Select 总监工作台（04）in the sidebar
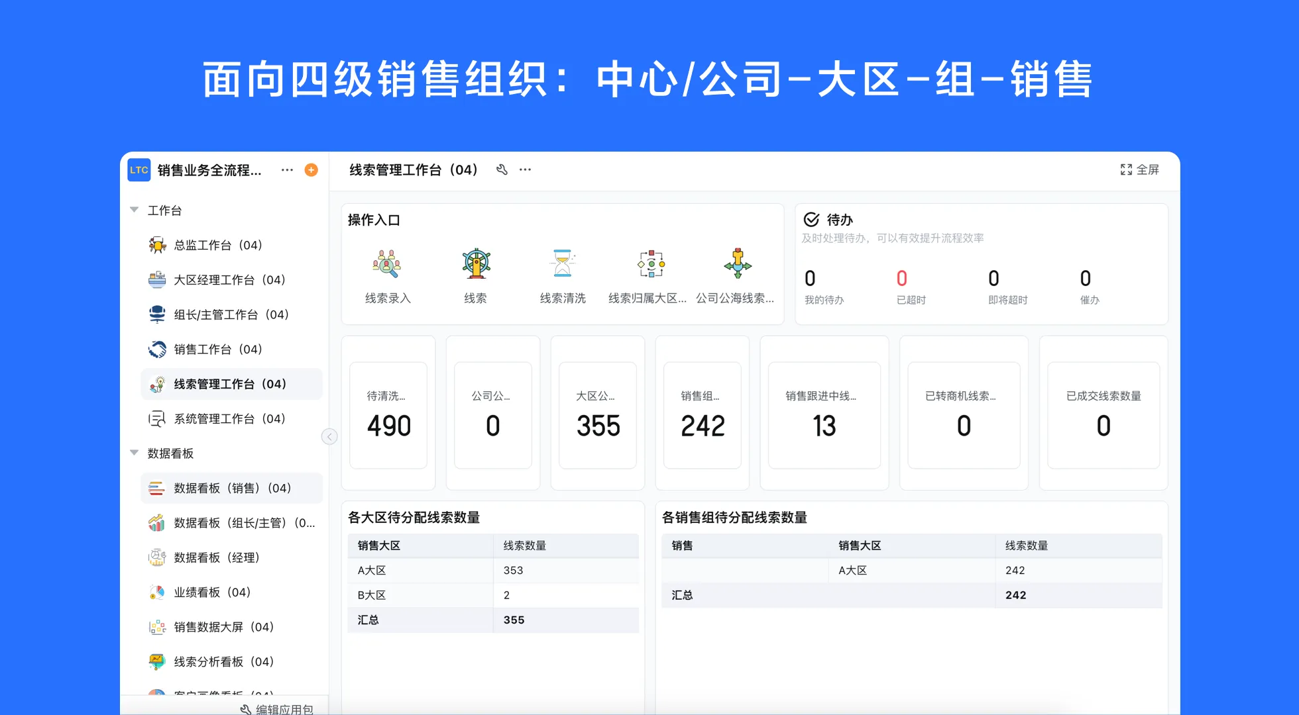The height and width of the screenshot is (715, 1299). point(212,244)
